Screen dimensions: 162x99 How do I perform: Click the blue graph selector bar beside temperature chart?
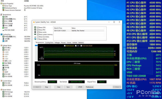(36, 45)
